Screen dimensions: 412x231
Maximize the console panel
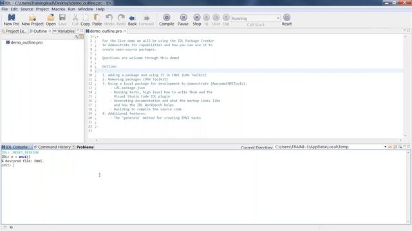tap(409, 147)
